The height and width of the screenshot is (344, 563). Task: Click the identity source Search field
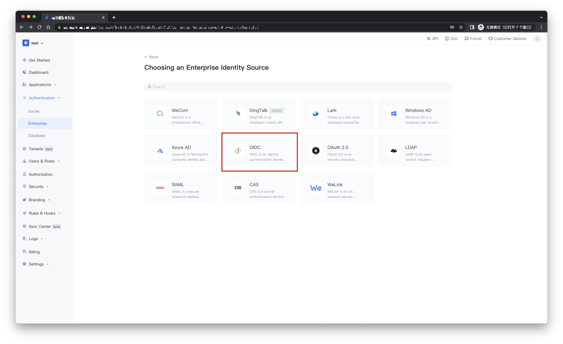(298, 87)
